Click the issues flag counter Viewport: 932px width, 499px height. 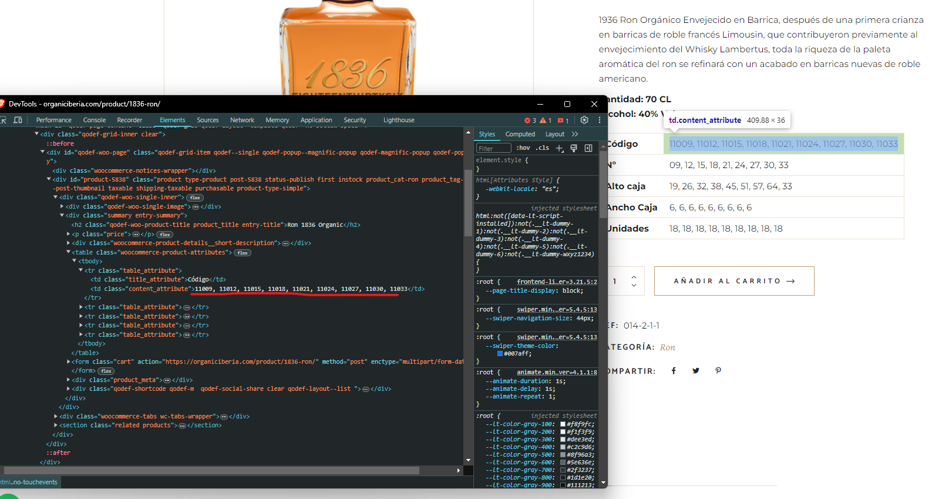pos(563,120)
